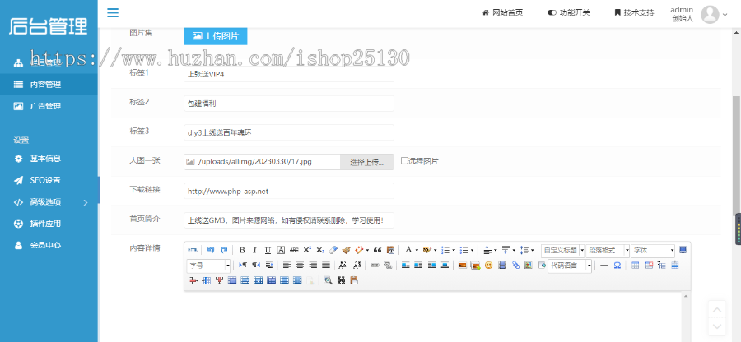
Task: Click inside the 内容详情 editor body
Action: click(x=433, y=317)
